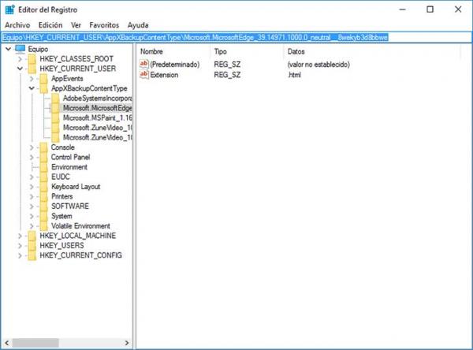Viewport: 473px width, 350px height.
Task: Click the EUDC folder icon
Action: (x=43, y=177)
